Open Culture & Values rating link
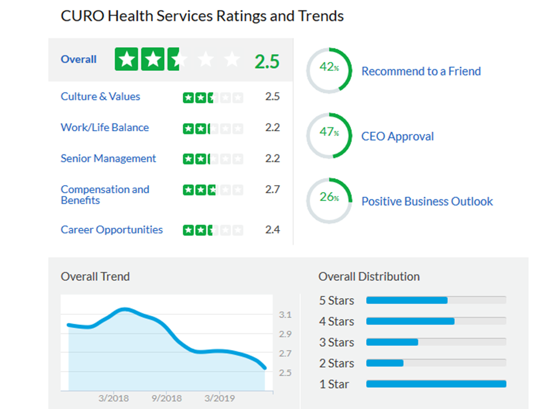The image size is (545, 409). pyautogui.click(x=100, y=97)
